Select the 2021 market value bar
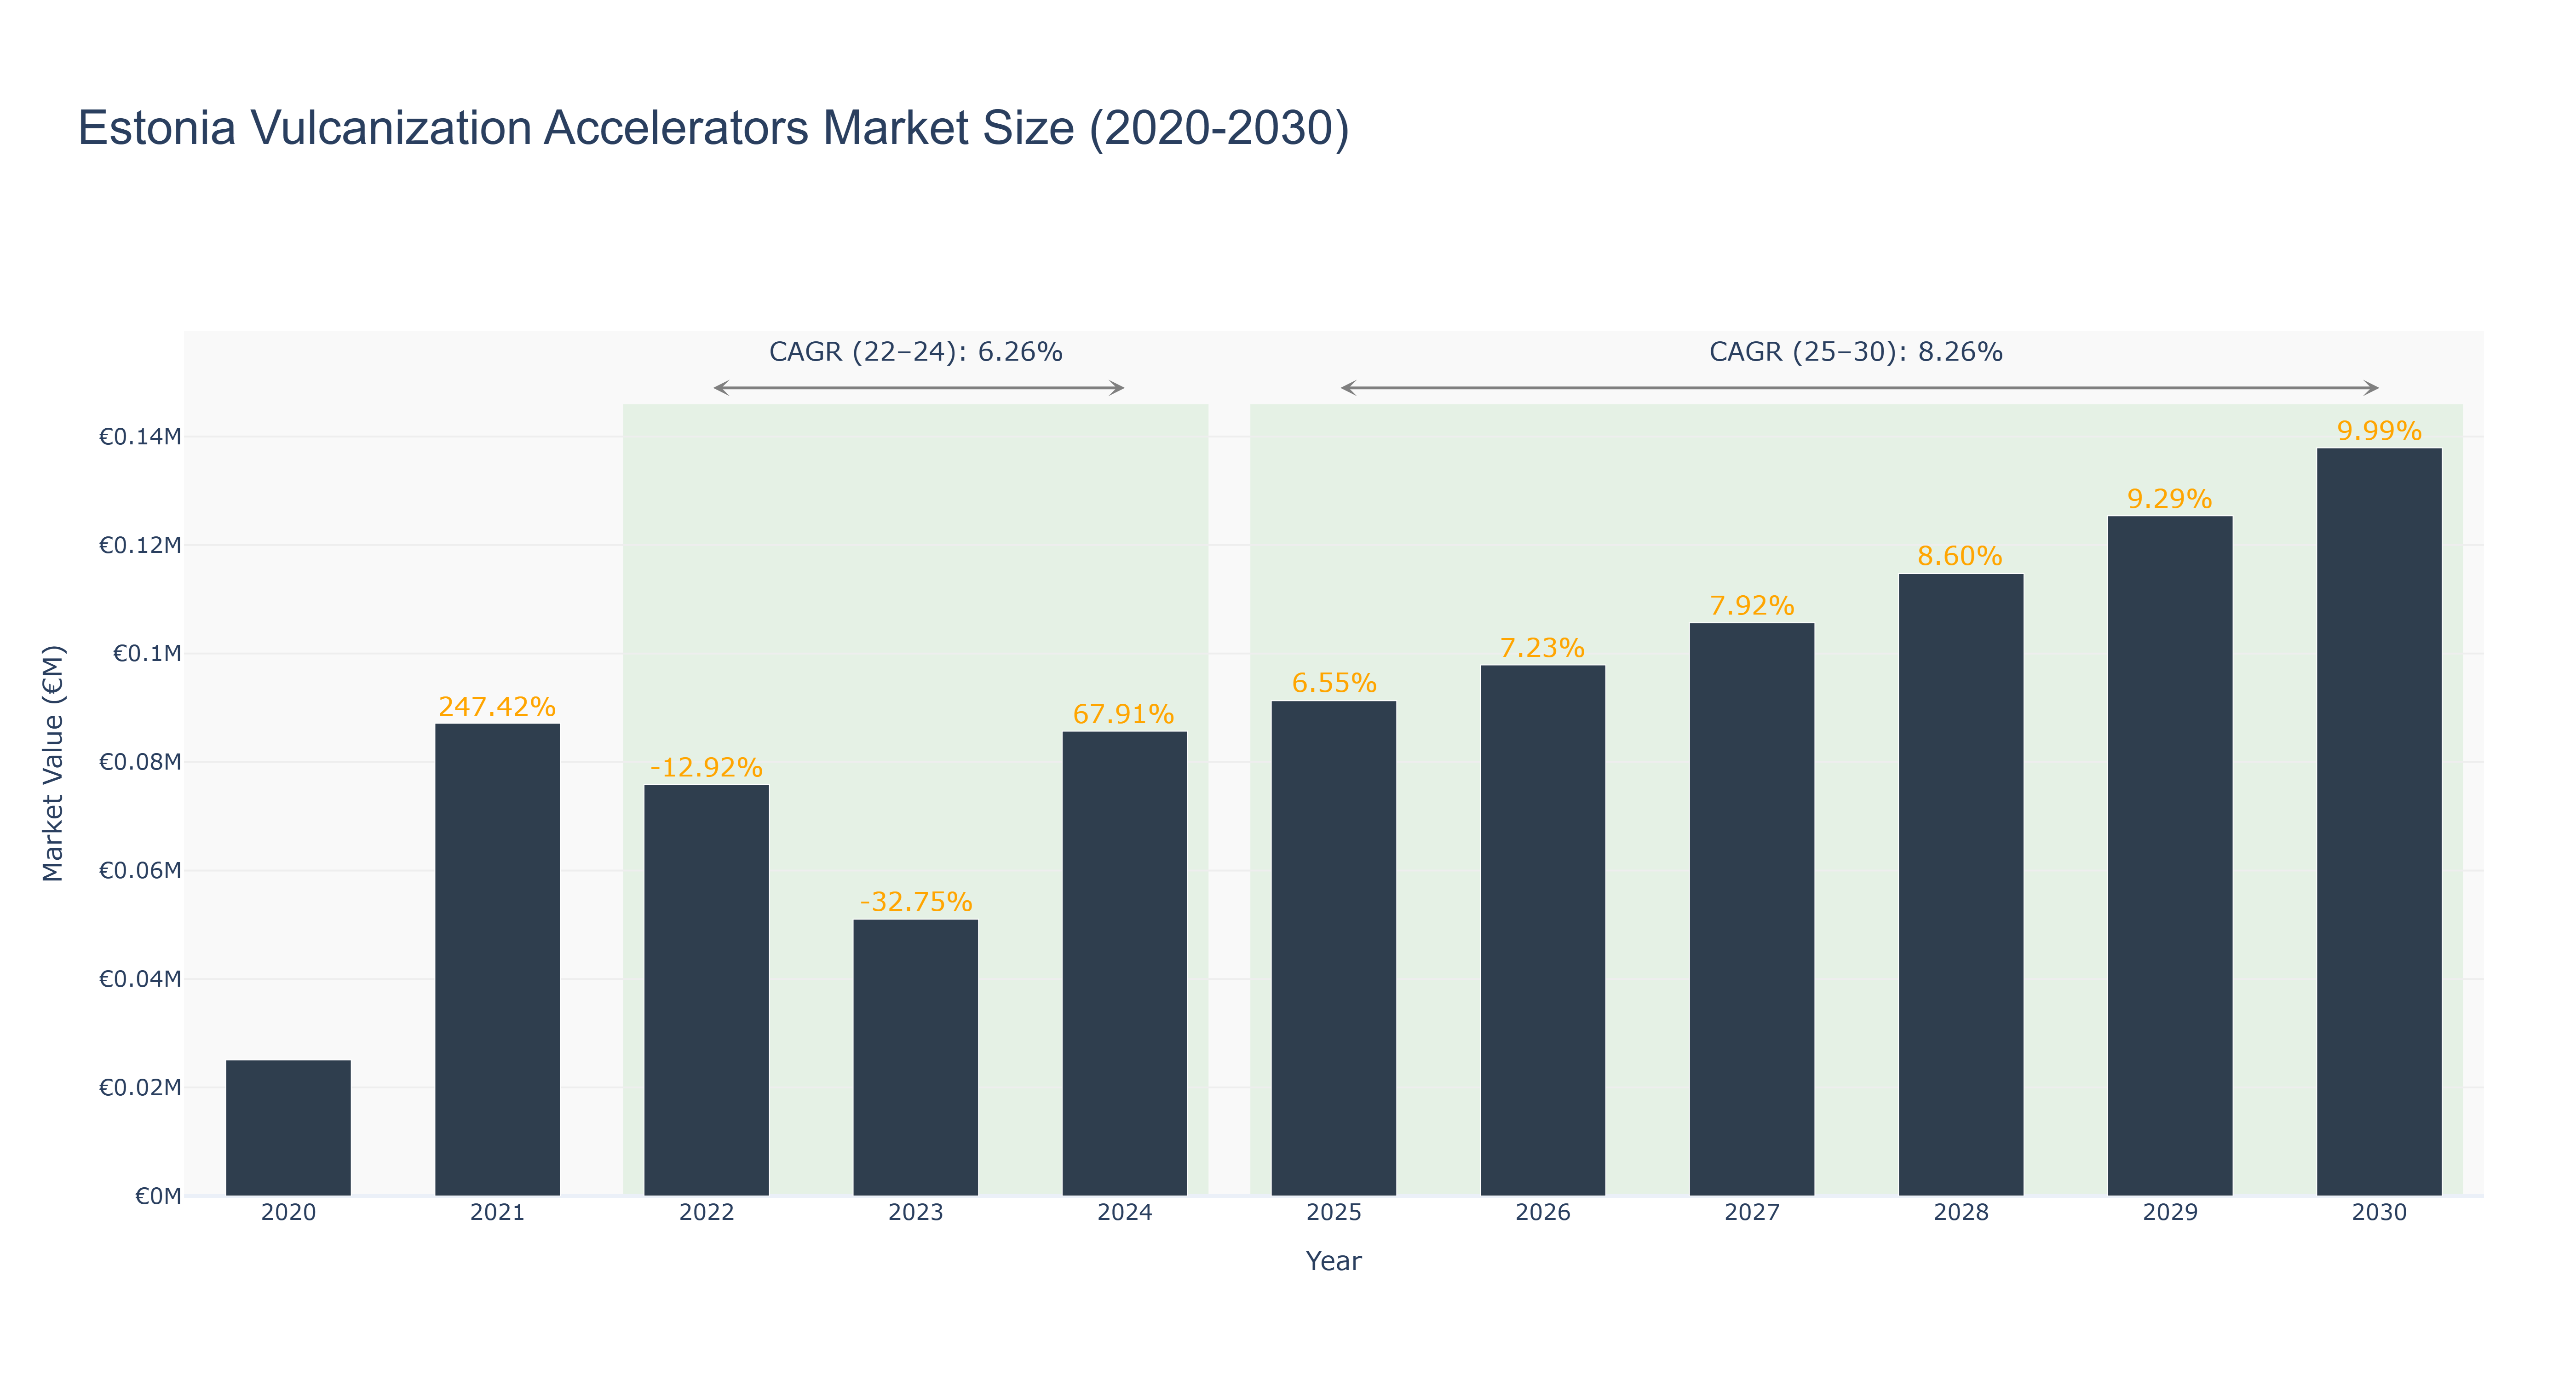 click(497, 959)
